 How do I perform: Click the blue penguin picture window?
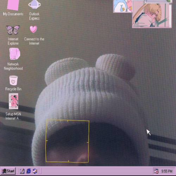[122, 6]
